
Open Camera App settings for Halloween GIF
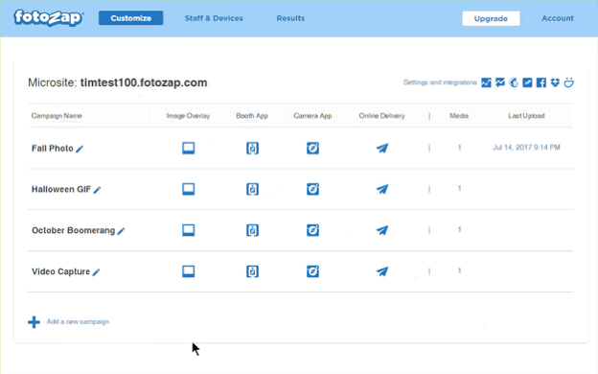[x=312, y=189]
